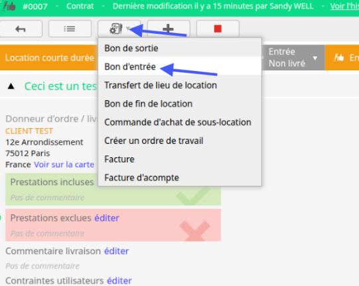Click the thumbs-up icon in orange status bar

pyautogui.click(x=339, y=58)
